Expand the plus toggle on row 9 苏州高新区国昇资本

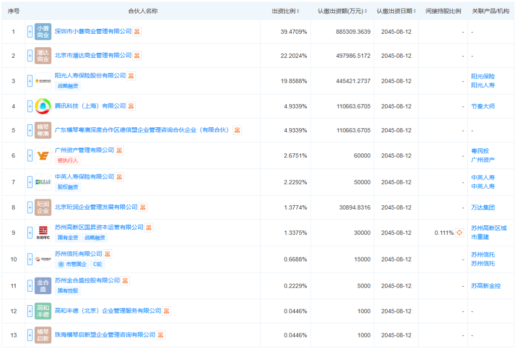[x=30, y=233]
